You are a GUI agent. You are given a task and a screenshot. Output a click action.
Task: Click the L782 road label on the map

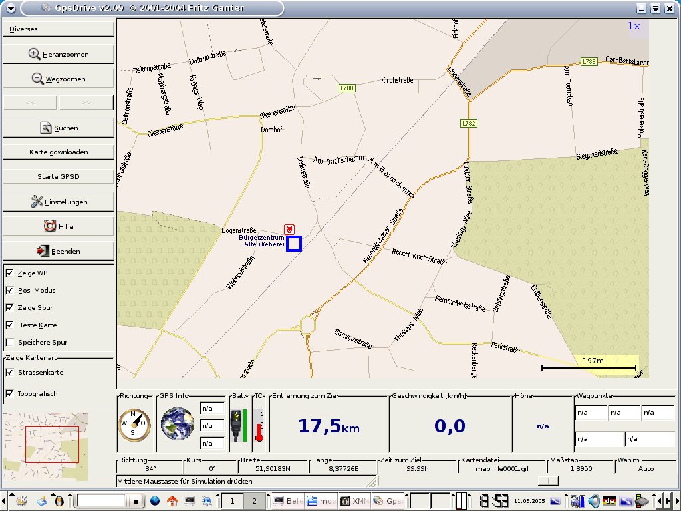(469, 123)
